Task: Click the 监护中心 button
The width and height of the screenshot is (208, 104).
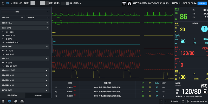Action: tap(174, 101)
